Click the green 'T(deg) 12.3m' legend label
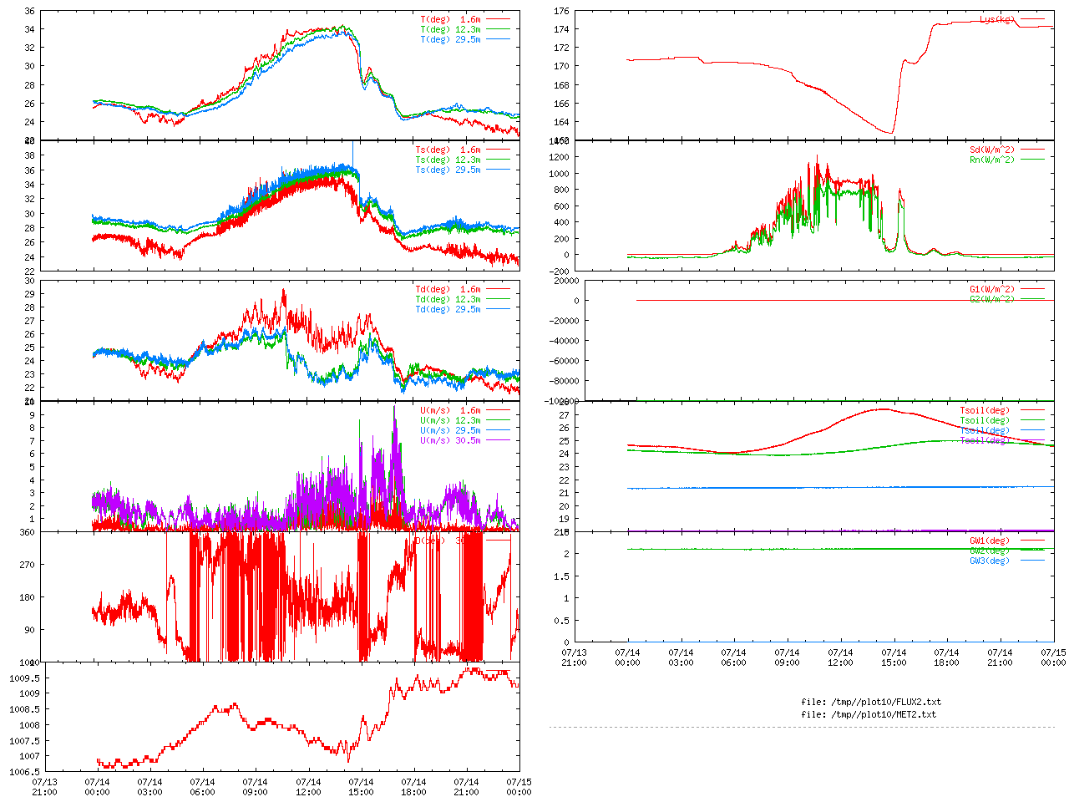This screenshot has height=802, width=1069. coord(451,29)
